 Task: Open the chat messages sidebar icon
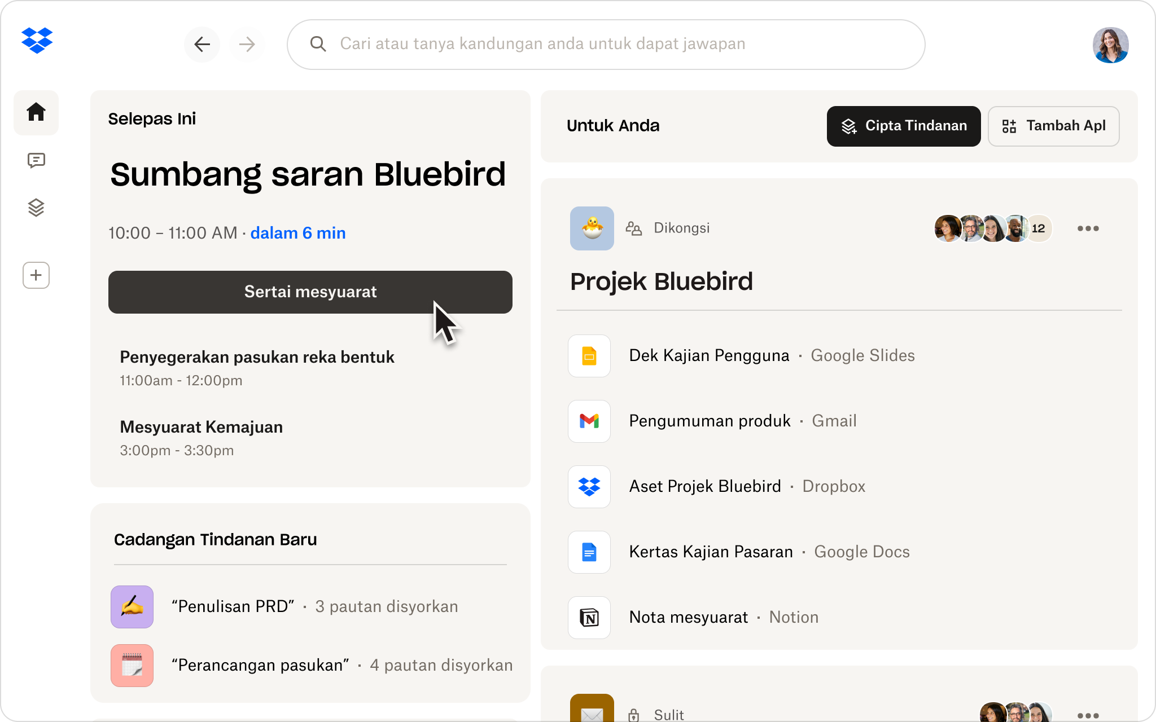click(36, 161)
